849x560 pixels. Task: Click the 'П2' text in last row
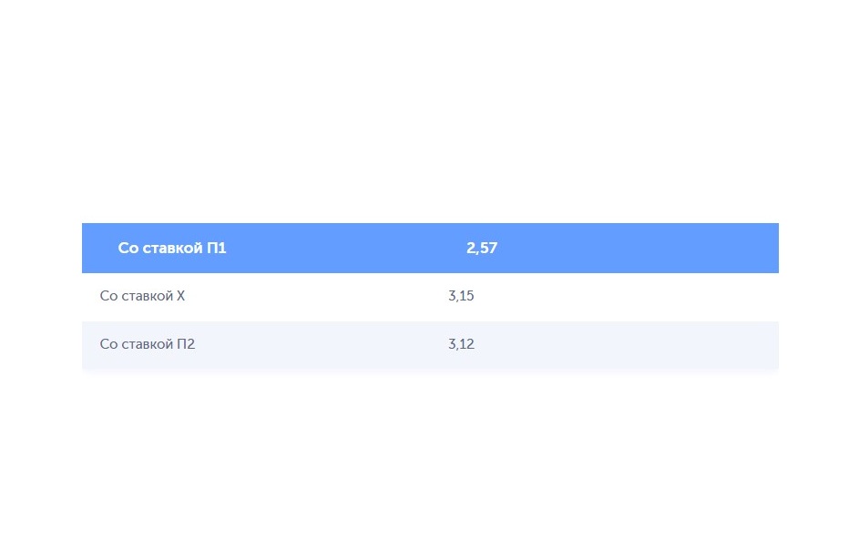186,344
